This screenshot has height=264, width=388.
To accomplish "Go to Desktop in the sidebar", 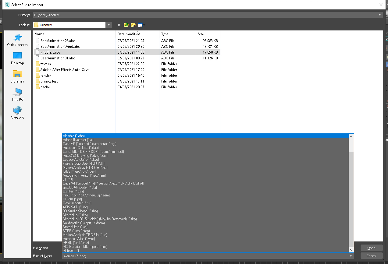I will coord(17,58).
